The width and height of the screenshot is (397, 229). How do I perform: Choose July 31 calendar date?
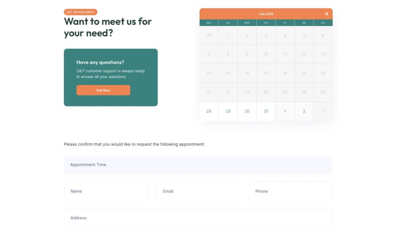coord(266,111)
